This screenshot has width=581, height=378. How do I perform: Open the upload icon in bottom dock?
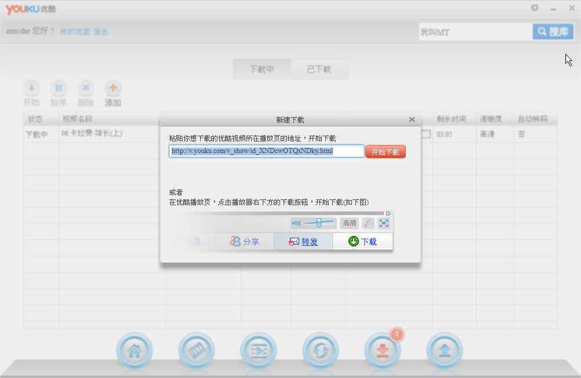click(x=445, y=350)
